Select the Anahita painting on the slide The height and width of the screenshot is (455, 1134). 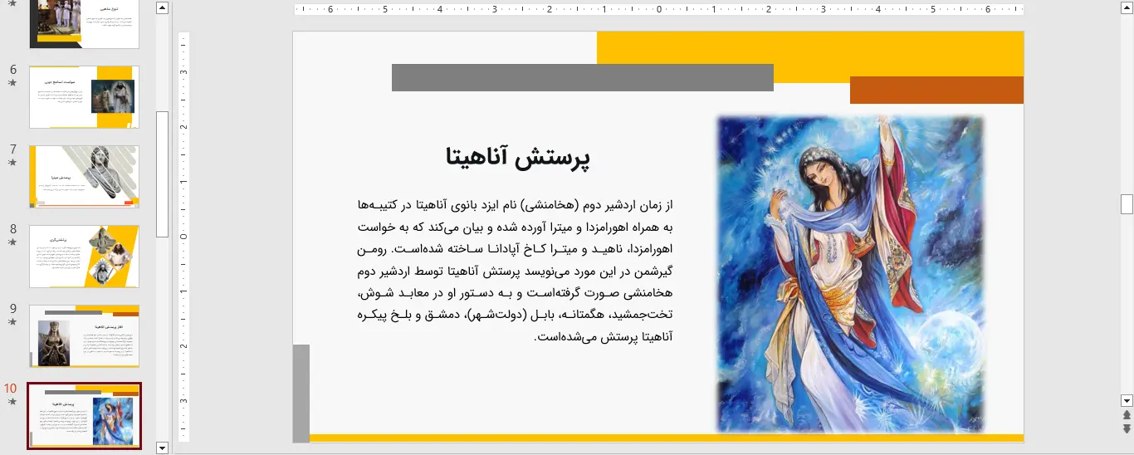pyautogui.click(x=850, y=274)
